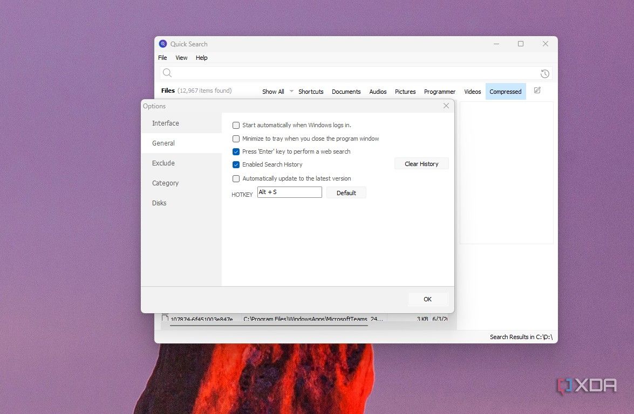The image size is (634, 414).
Task: Minimize the Quick Search window
Action: 496,44
